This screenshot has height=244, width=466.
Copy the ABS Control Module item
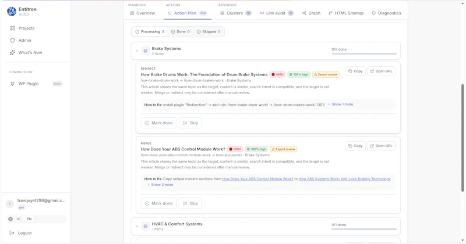coord(355,146)
